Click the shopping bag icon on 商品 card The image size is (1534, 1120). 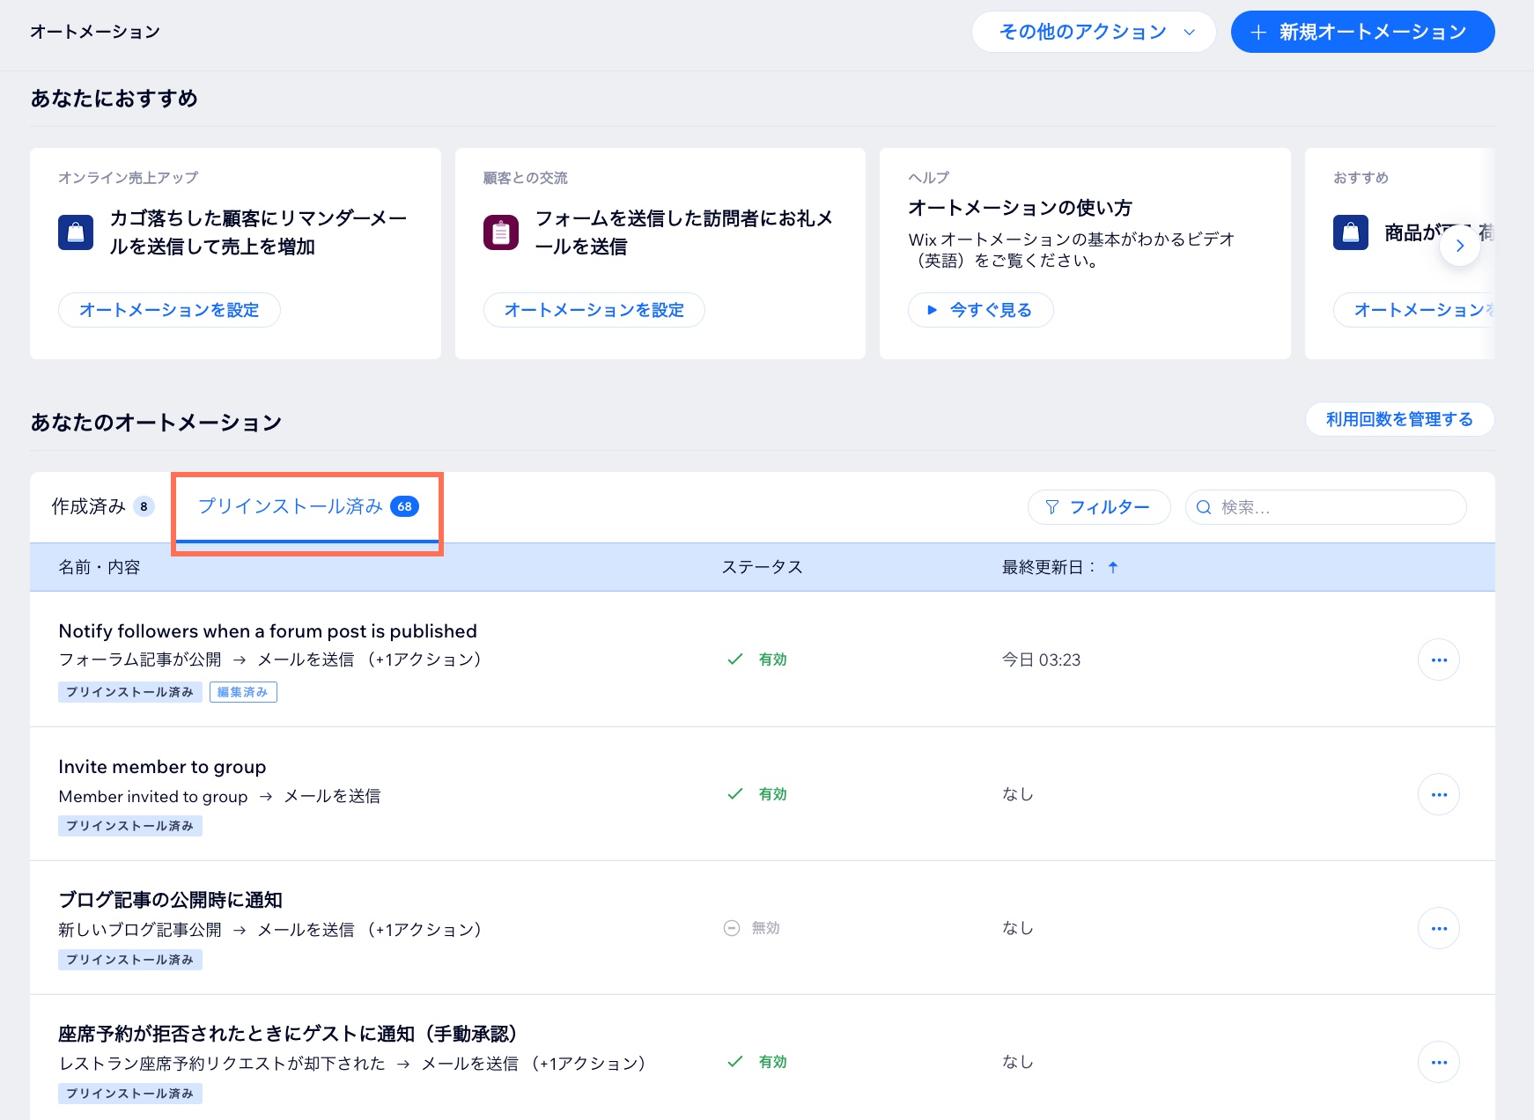(1351, 232)
